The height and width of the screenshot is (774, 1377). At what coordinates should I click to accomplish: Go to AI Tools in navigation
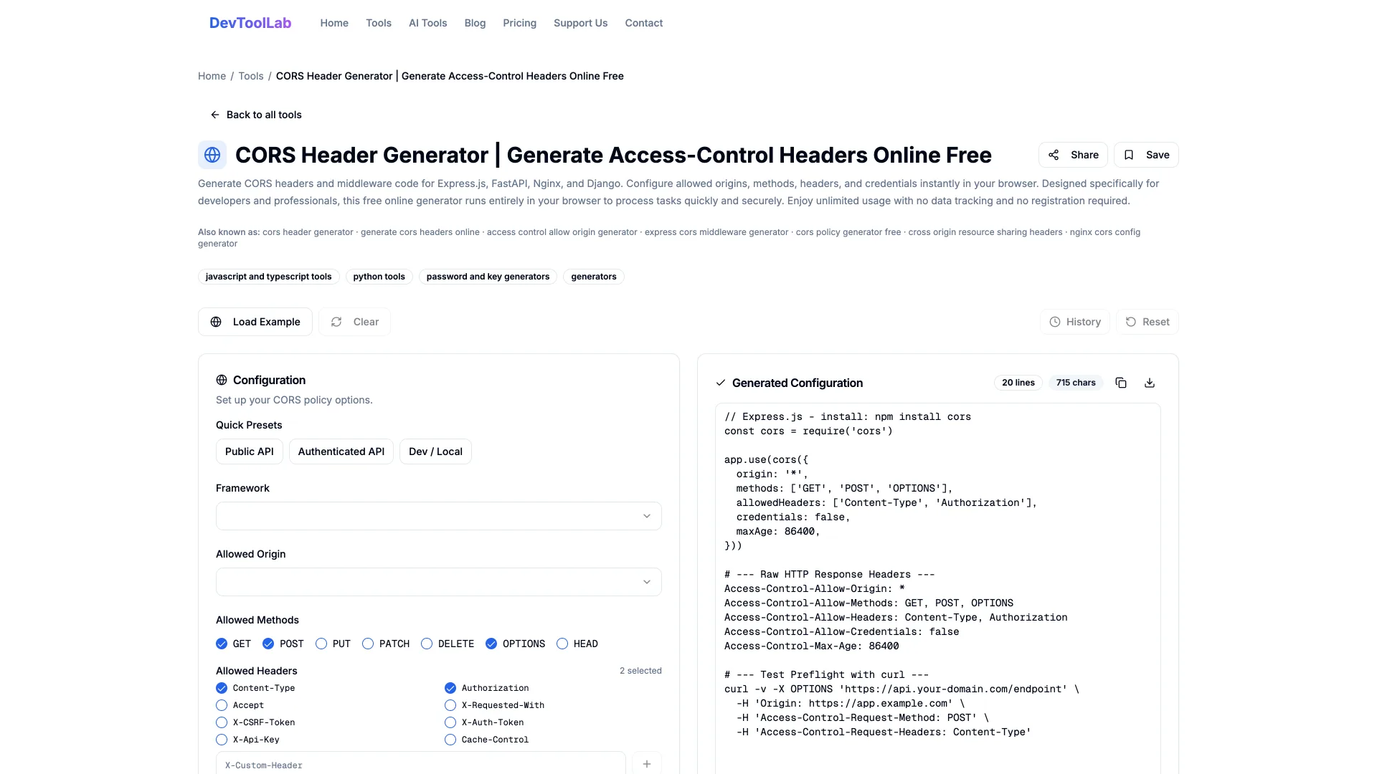pos(428,23)
